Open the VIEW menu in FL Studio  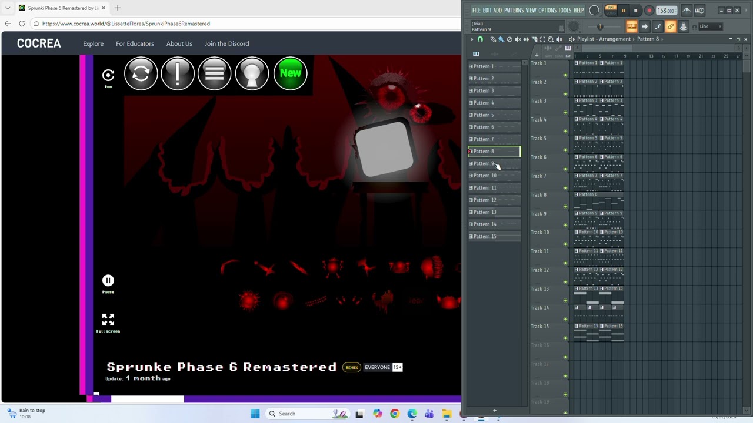pos(531,11)
